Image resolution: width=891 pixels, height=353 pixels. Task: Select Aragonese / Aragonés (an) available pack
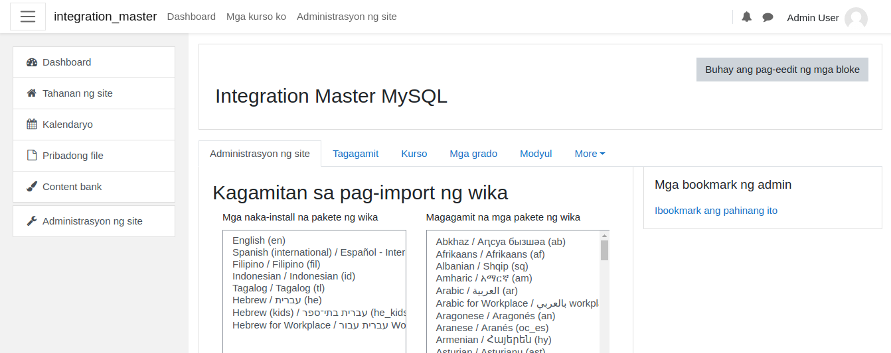click(513, 316)
